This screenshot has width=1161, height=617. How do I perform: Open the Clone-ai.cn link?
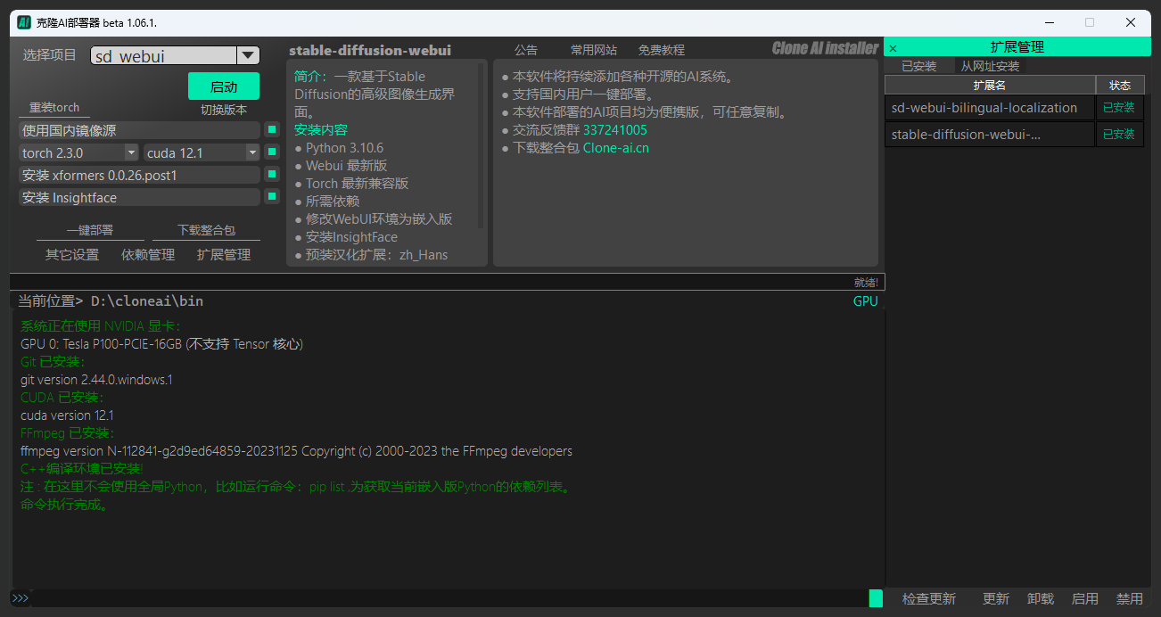tap(616, 148)
